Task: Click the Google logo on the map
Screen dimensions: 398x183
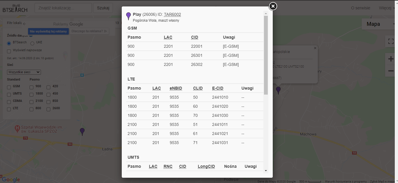Action: [x=11, y=179]
